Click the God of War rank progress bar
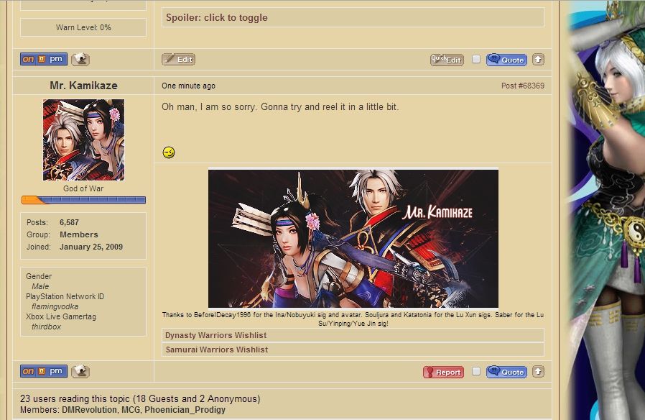Image resolution: width=645 pixels, height=420 pixels. [x=83, y=200]
